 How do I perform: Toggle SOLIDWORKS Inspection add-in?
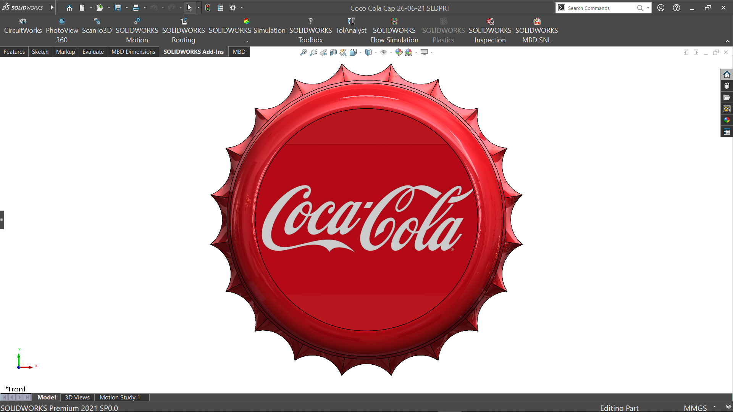point(490,31)
